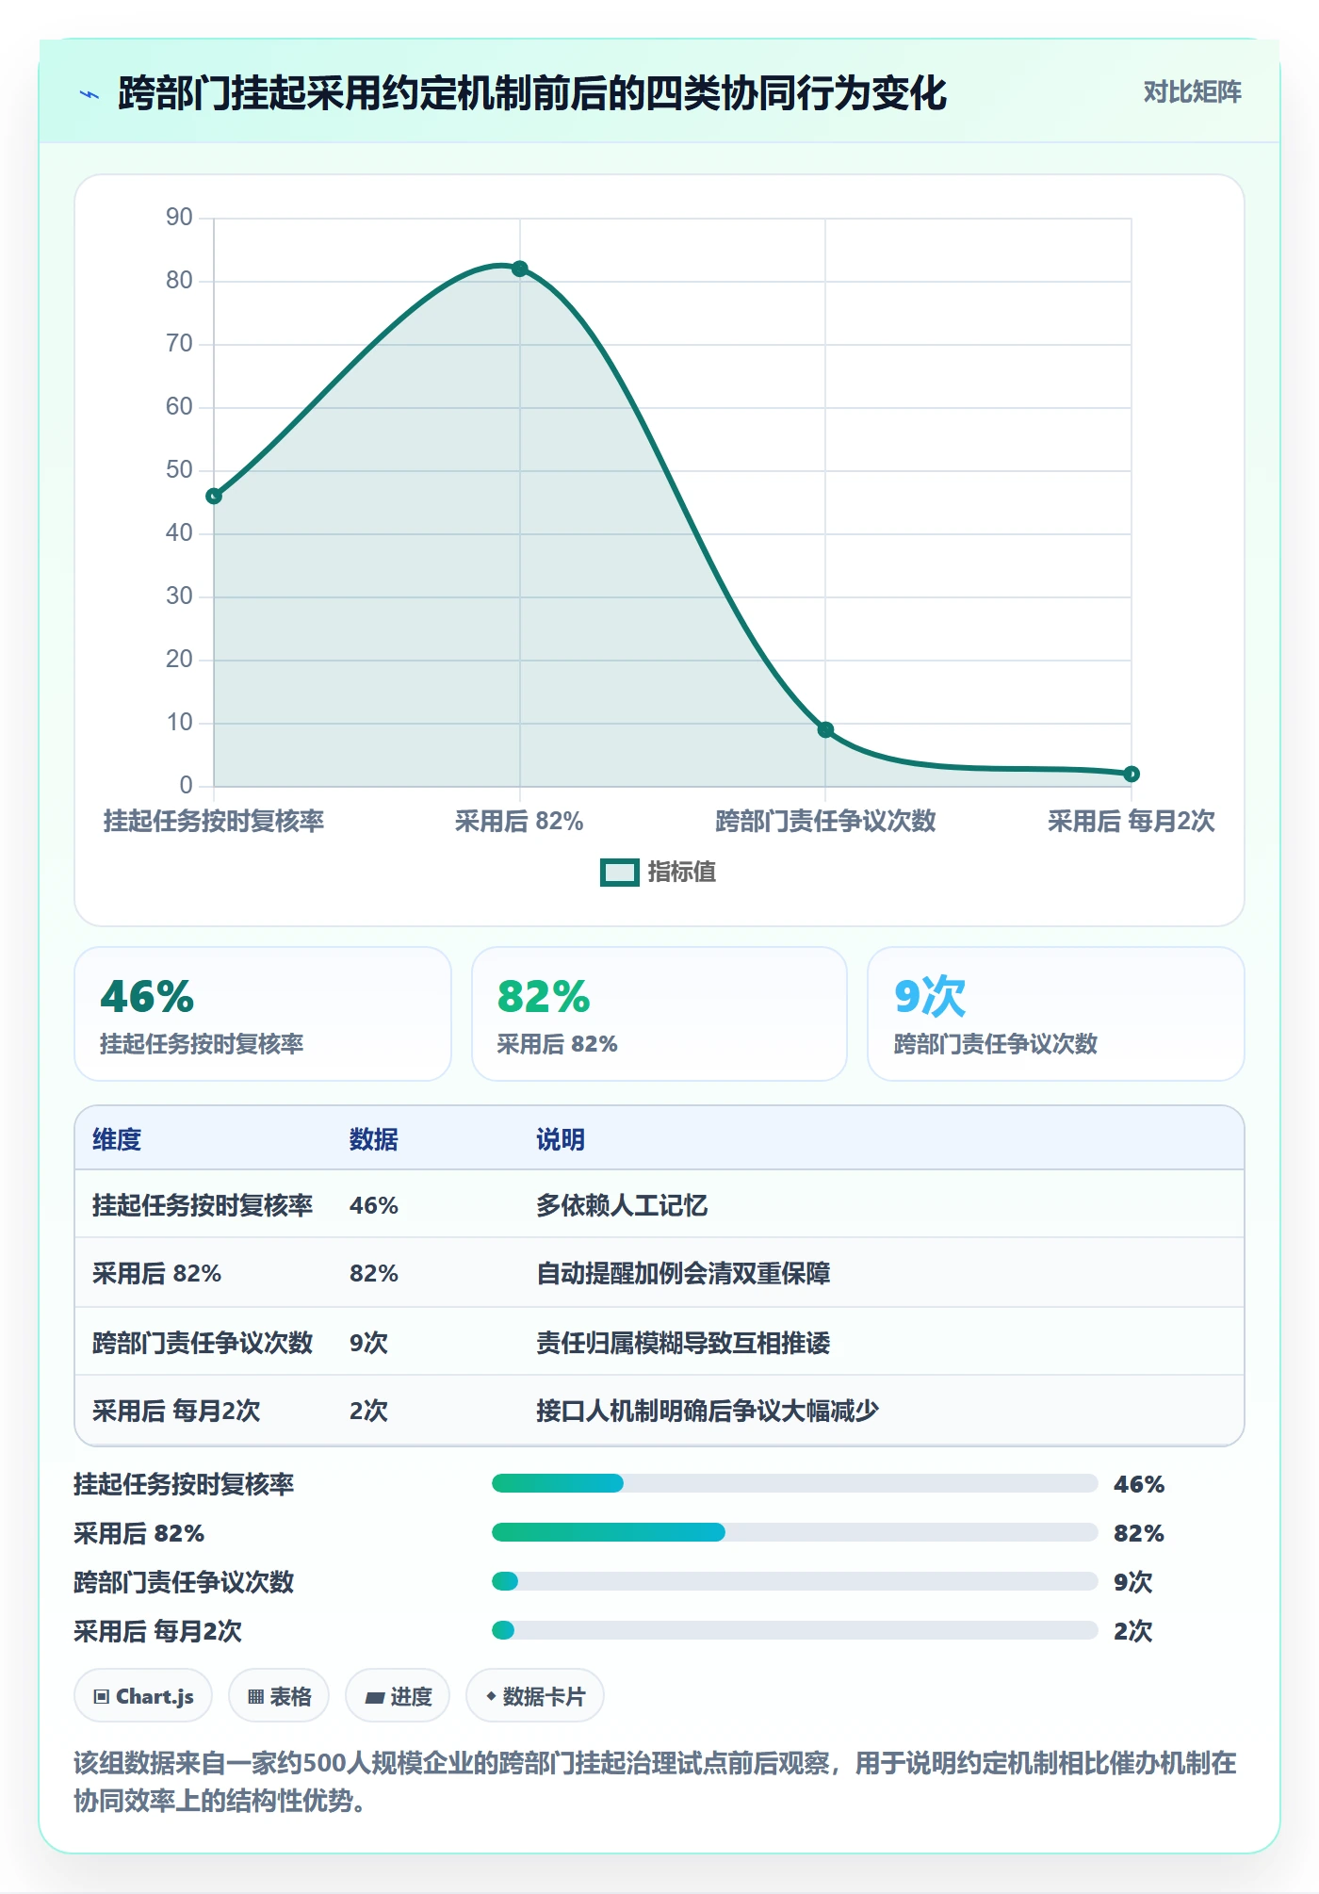Click the diamond icon in 数据卡片 tag
This screenshot has height=1894, width=1319.
click(x=491, y=1696)
